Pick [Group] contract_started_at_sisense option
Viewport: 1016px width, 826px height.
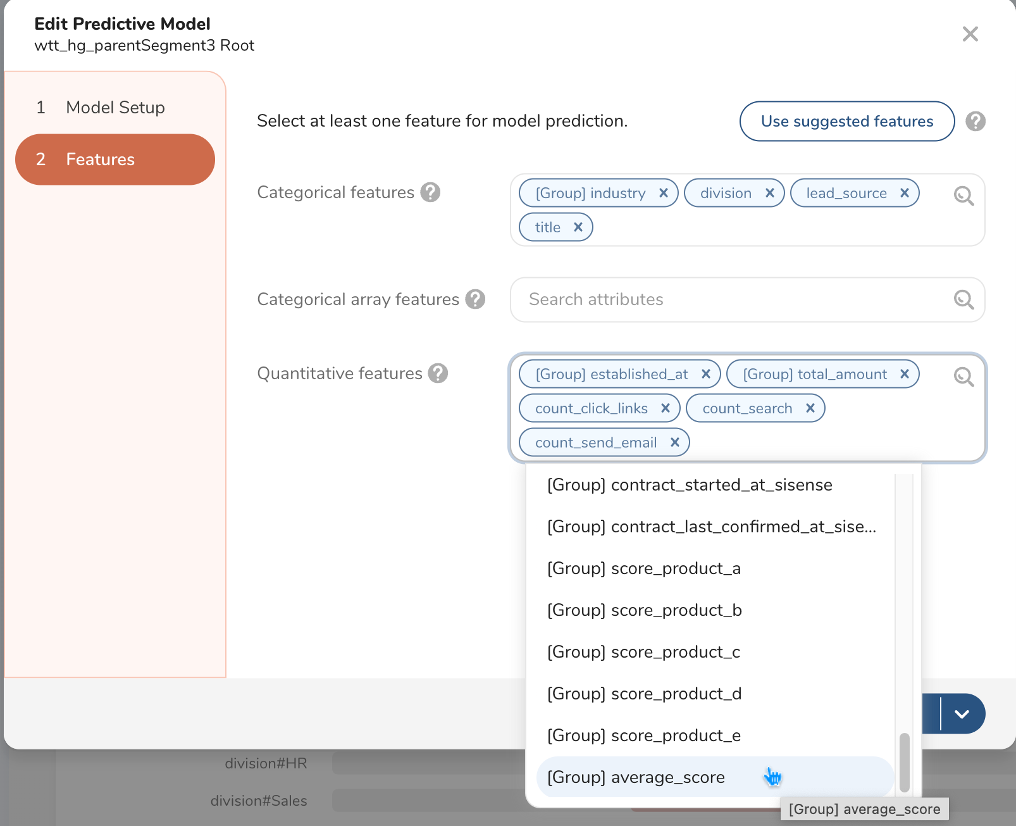tap(689, 485)
